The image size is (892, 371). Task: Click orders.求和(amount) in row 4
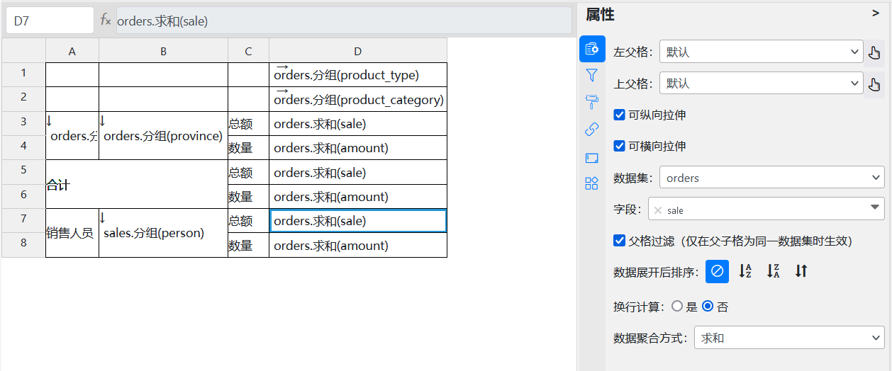click(x=358, y=147)
